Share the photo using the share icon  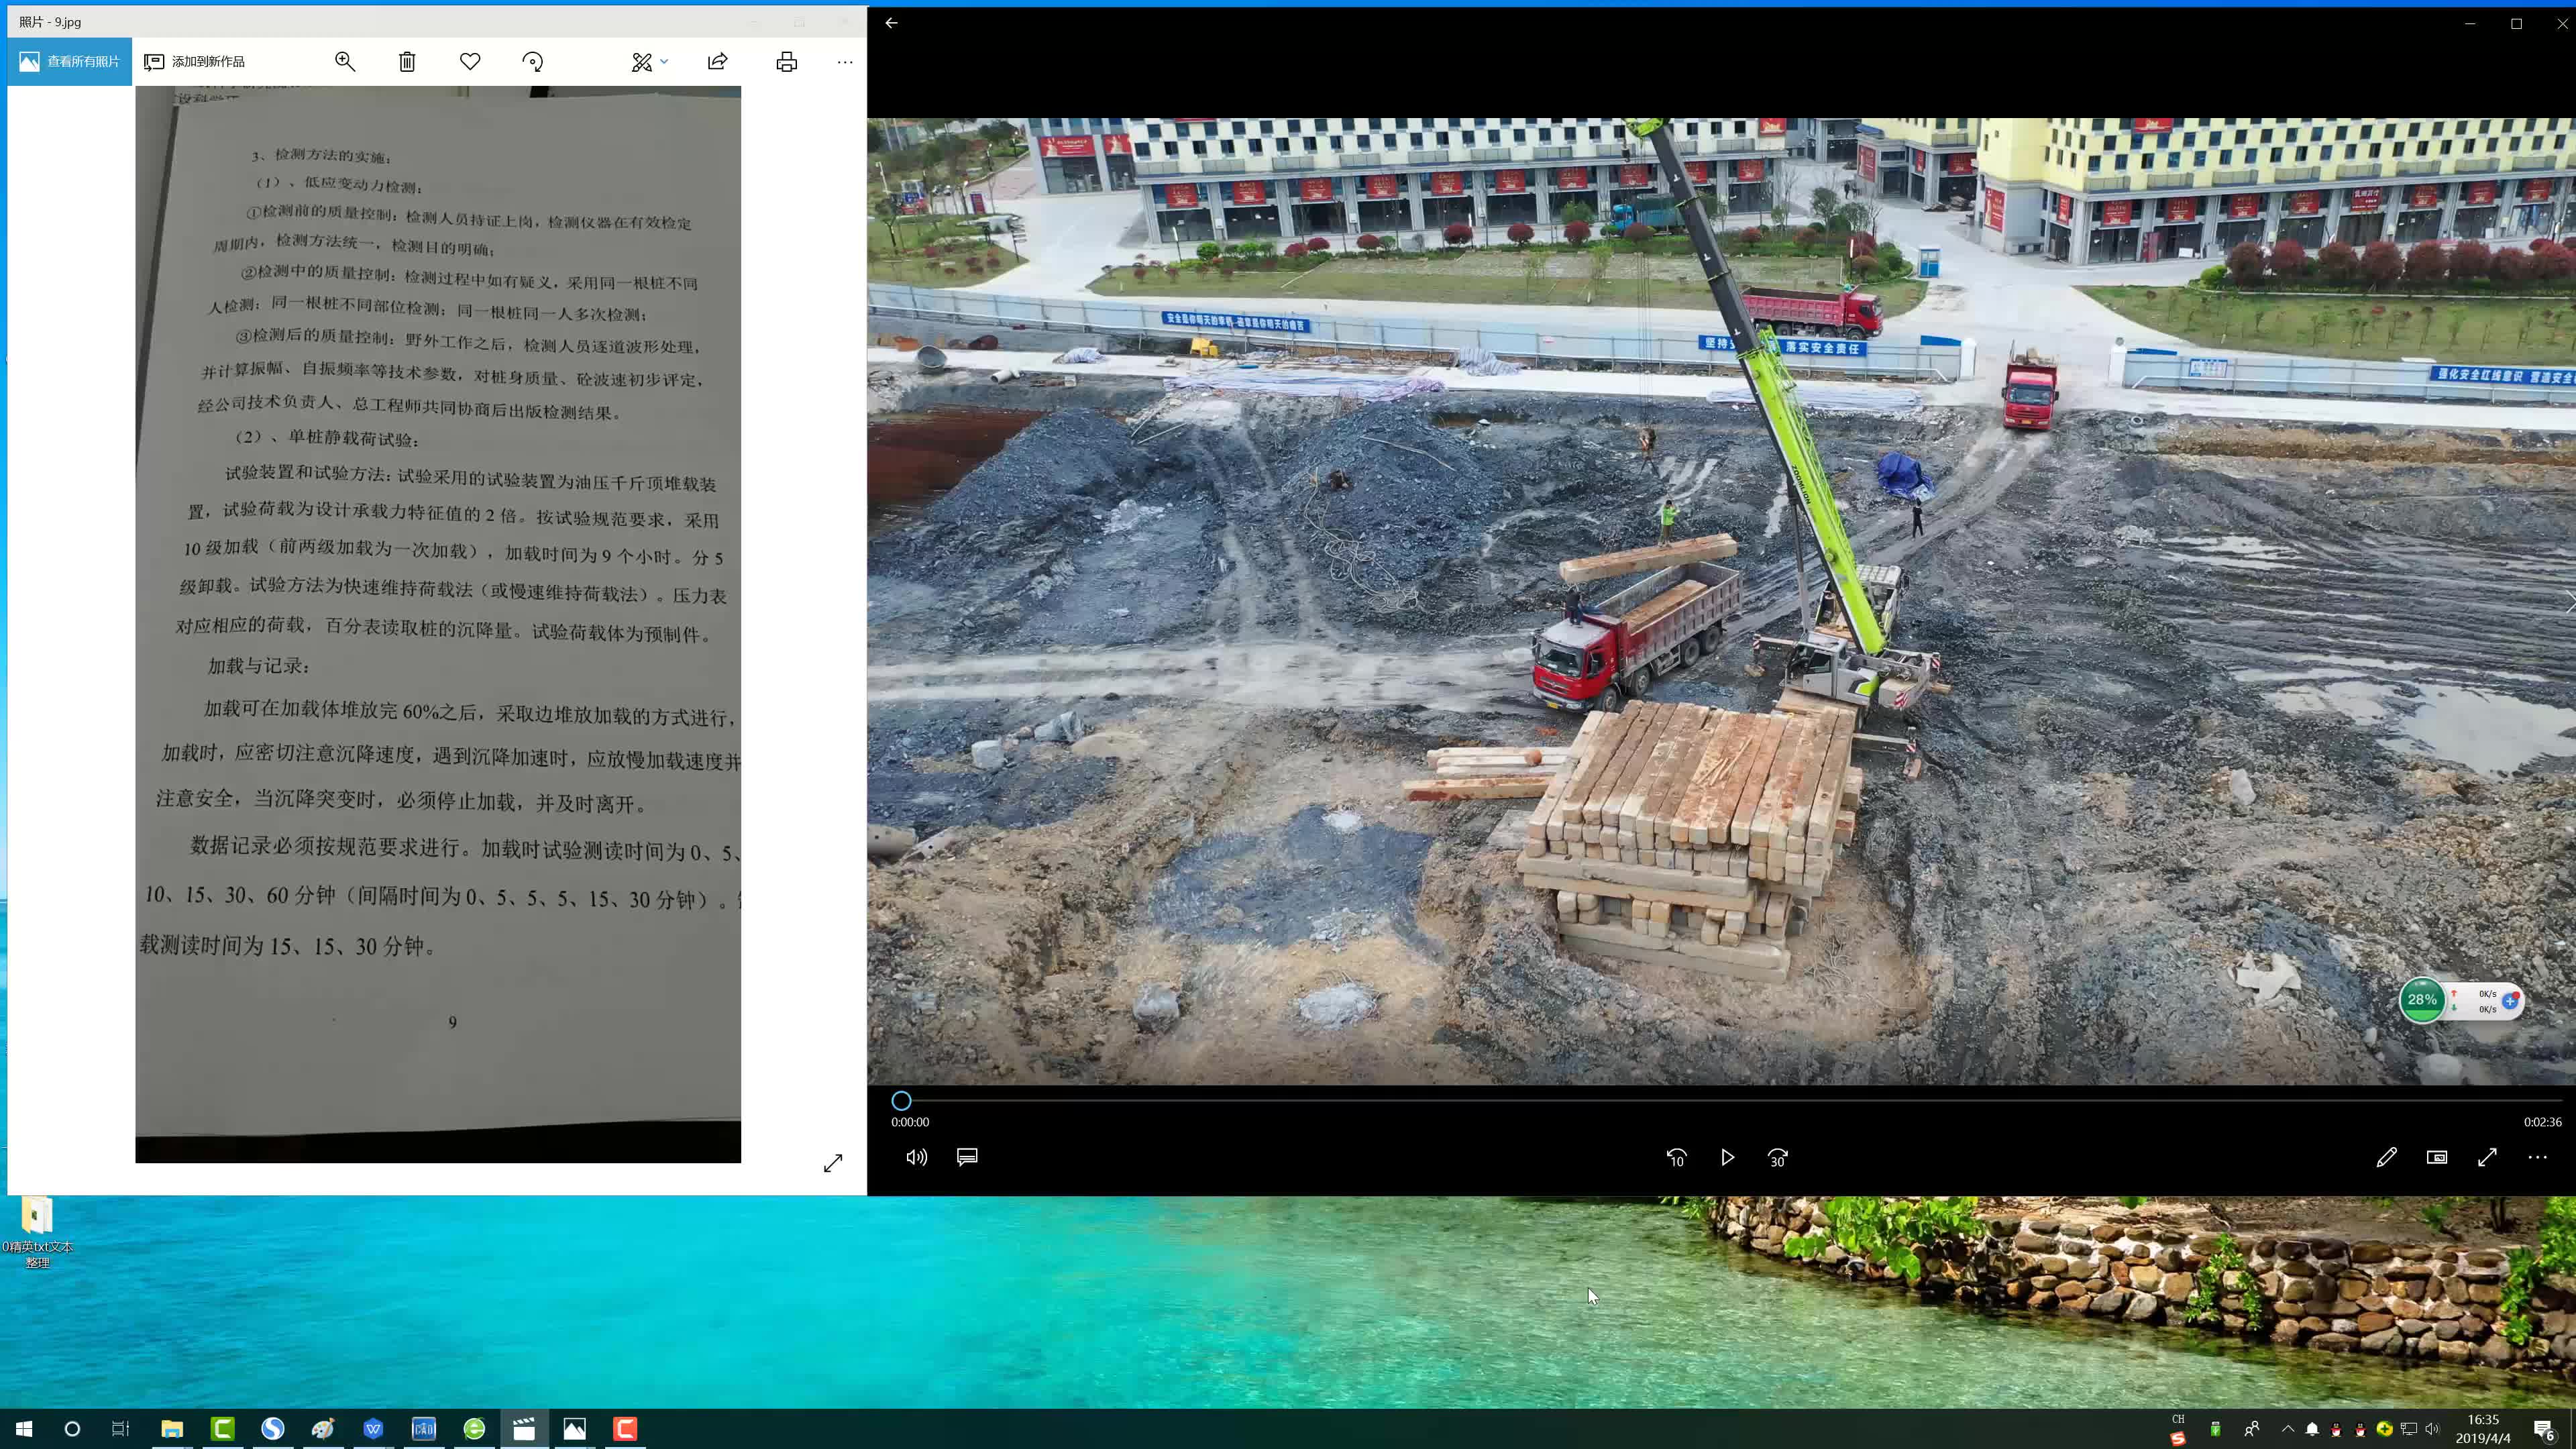pyautogui.click(x=718, y=61)
